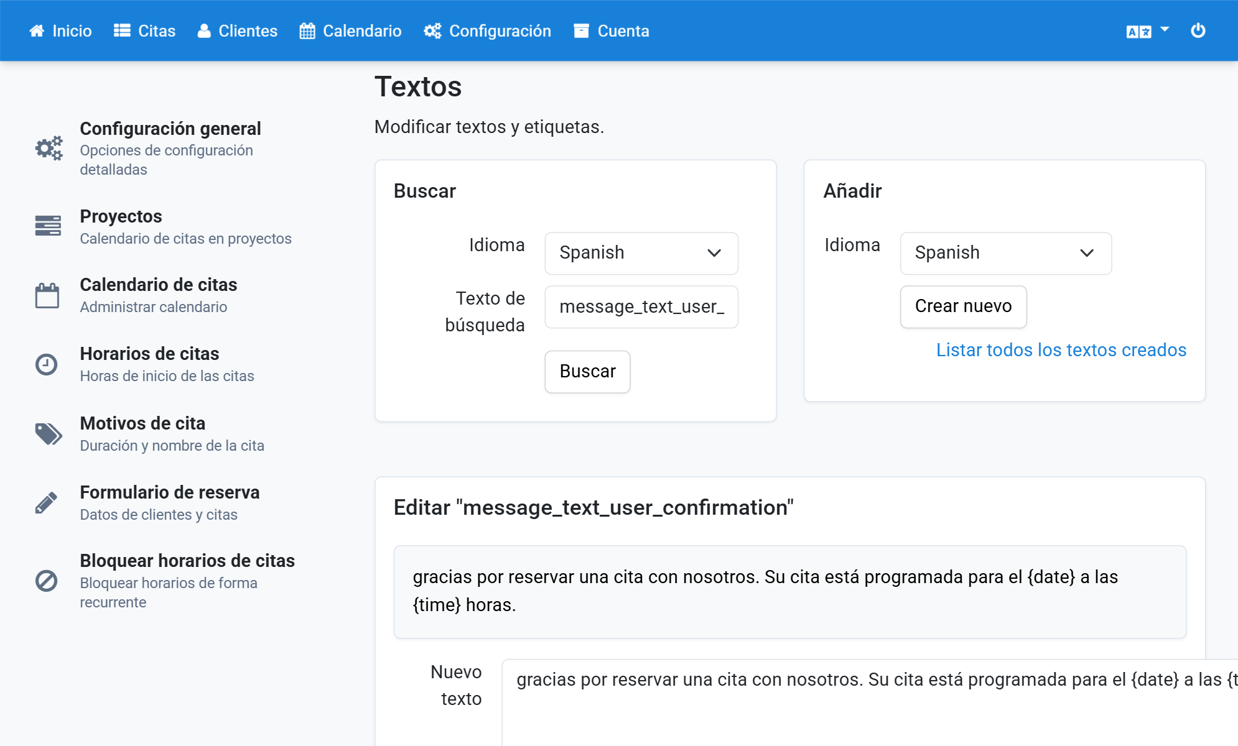
Task: Open Clientes in the top menu
Action: (x=238, y=30)
